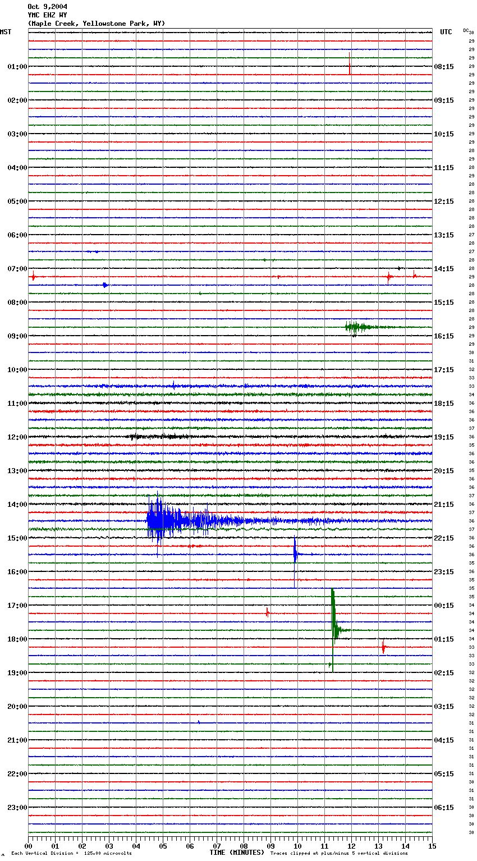Click the small blue blip on the 07:30 trace
Screen dimensions: 477x861
(x=105, y=285)
